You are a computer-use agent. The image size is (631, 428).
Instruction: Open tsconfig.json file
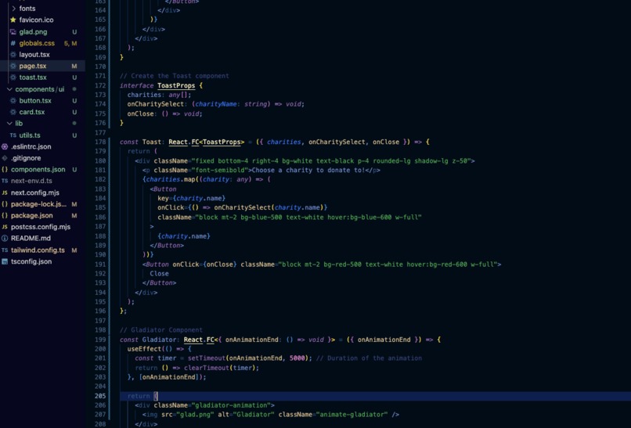tap(31, 261)
